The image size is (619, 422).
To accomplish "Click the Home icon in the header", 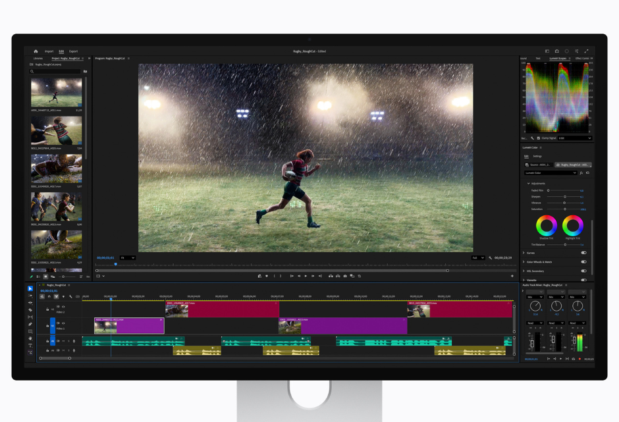I will [36, 51].
